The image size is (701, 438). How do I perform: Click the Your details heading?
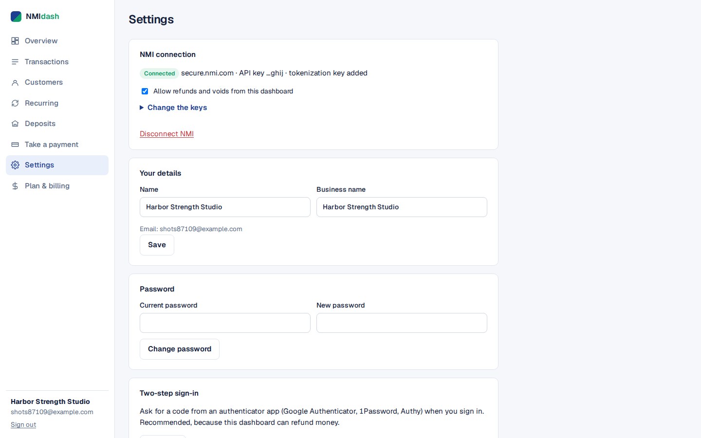click(x=160, y=173)
